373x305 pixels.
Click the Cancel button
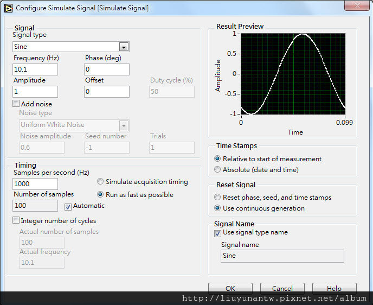click(282, 288)
